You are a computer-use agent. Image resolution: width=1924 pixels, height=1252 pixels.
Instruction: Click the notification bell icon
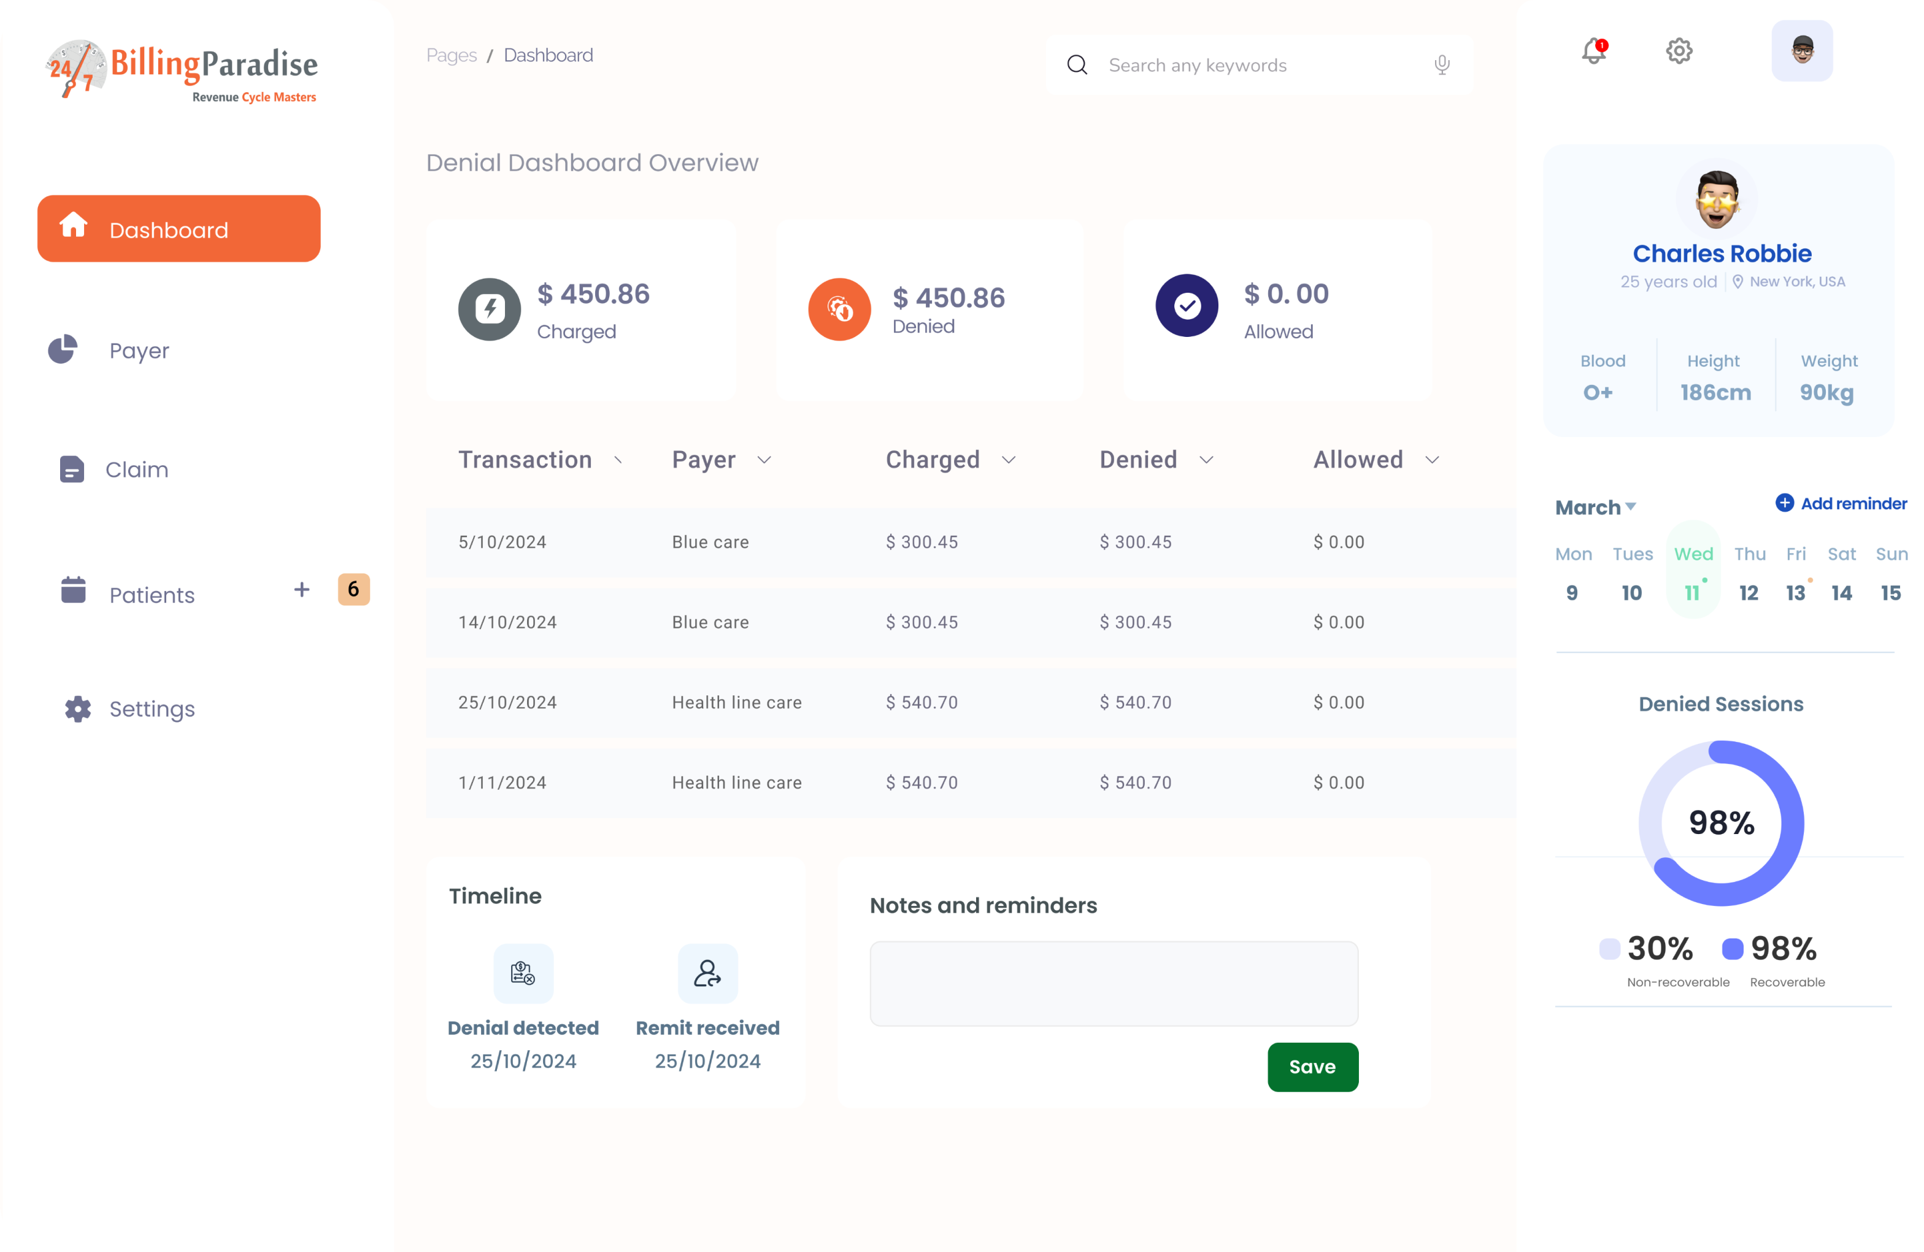pyautogui.click(x=1593, y=52)
